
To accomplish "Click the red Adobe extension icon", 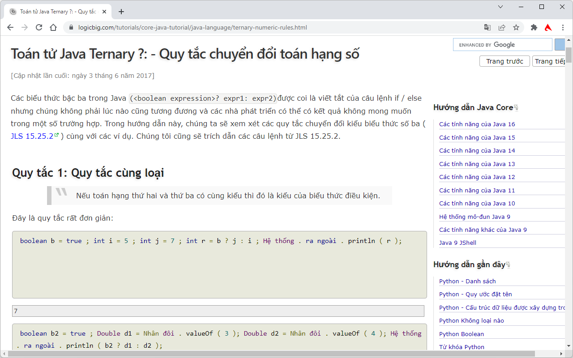I will click(x=548, y=27).
